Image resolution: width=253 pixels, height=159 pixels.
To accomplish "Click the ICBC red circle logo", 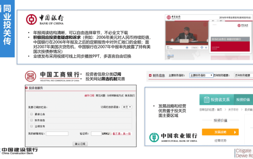I will click(31, 76).
